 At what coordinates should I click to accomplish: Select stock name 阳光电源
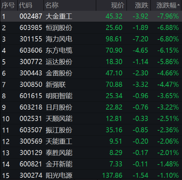click(x=59, y=175)
